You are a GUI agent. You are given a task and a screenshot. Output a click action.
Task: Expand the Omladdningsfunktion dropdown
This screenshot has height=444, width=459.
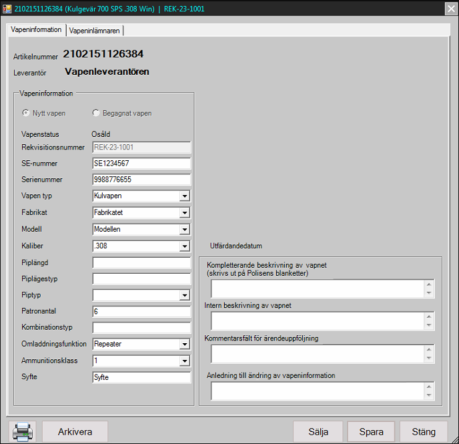pyautogui.click(x=185, y=345)
